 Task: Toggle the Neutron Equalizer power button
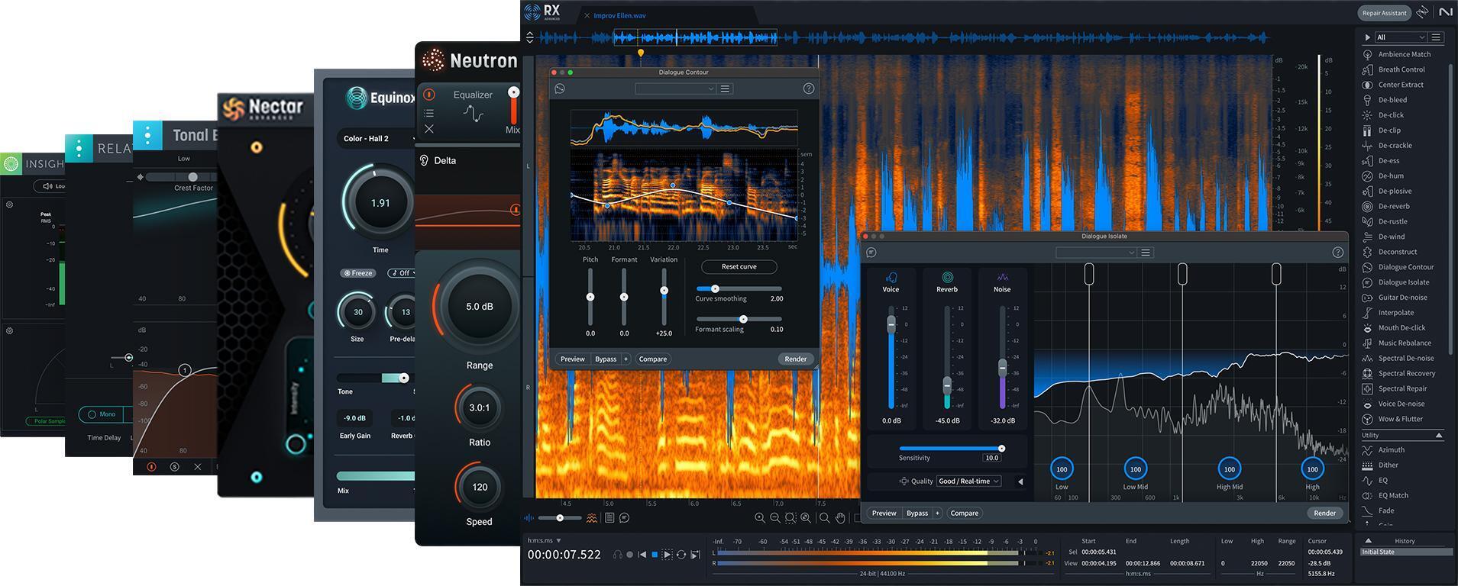[429, 95]
